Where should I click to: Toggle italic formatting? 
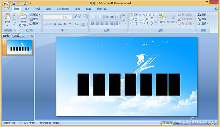coord(50,24)
